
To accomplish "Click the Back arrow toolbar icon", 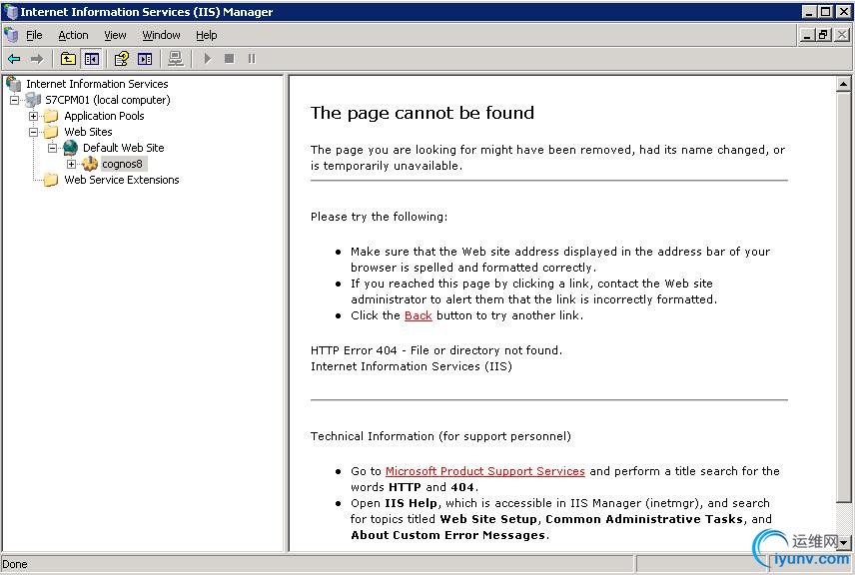I will click(x=14, y=59).
